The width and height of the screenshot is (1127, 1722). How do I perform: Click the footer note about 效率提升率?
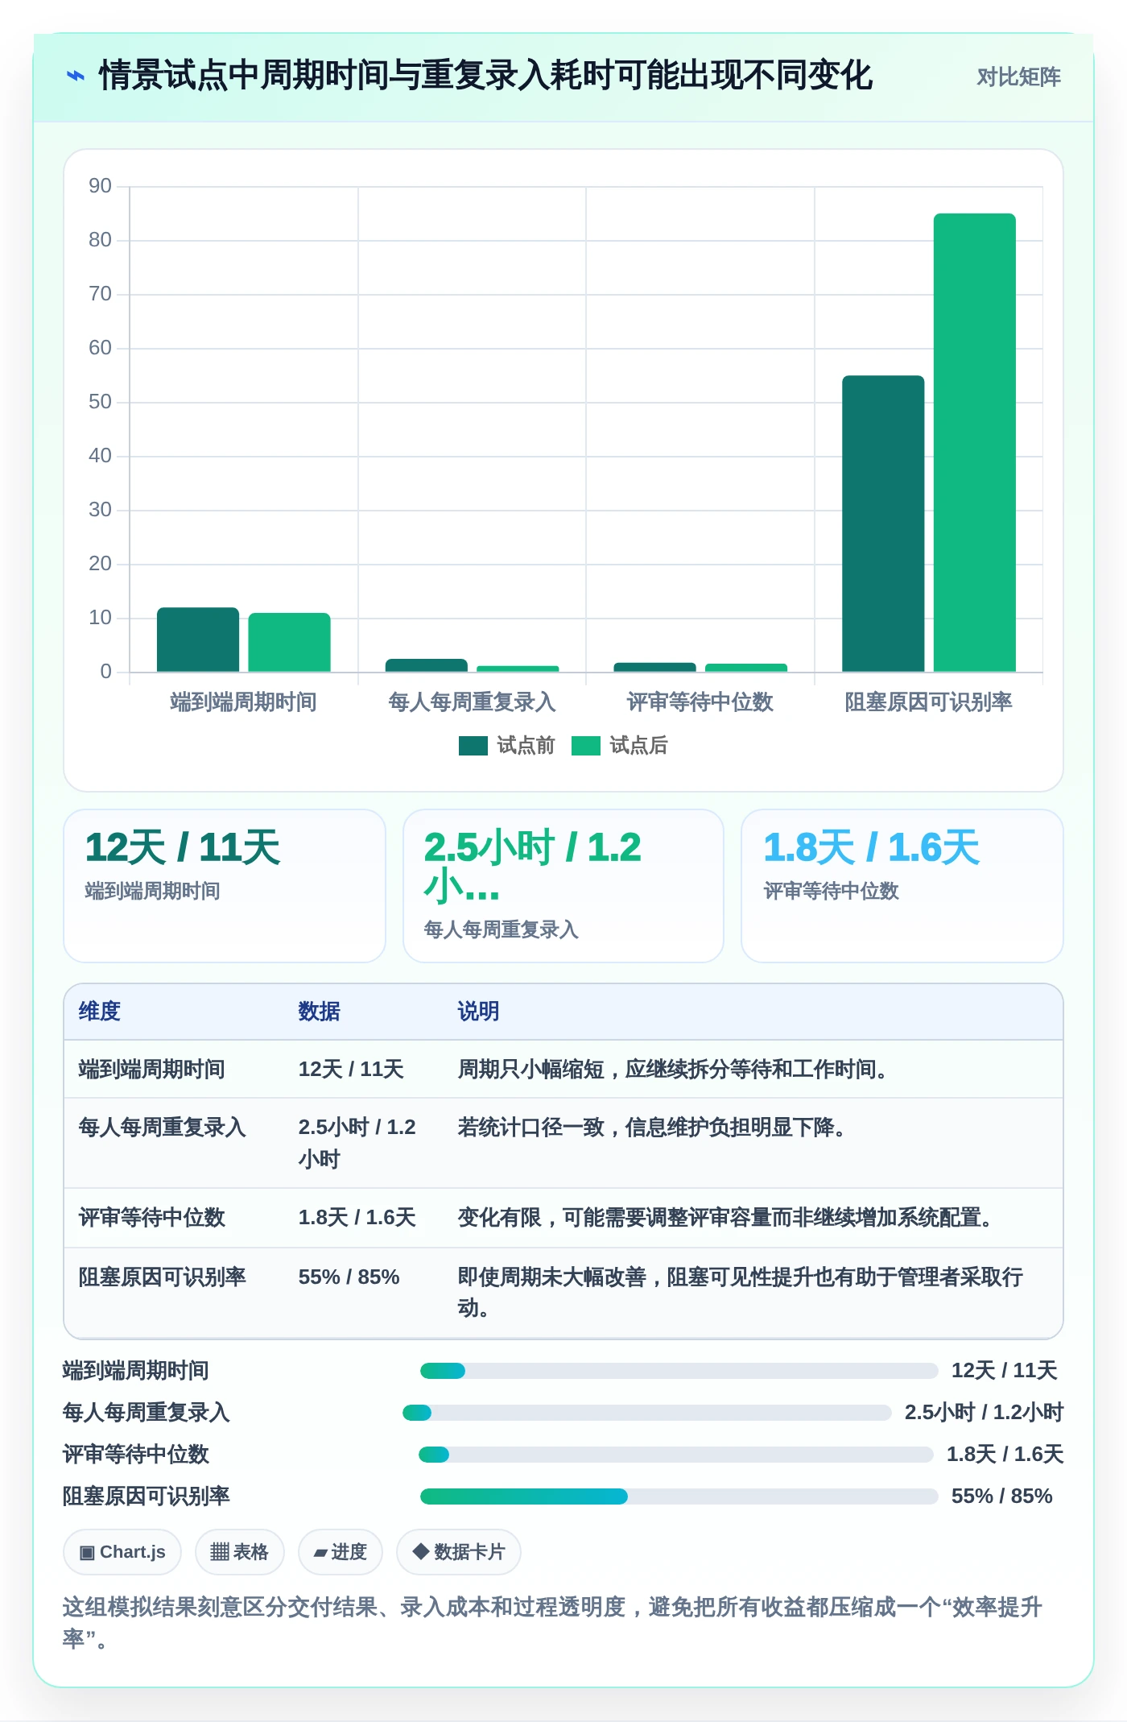552,1623
